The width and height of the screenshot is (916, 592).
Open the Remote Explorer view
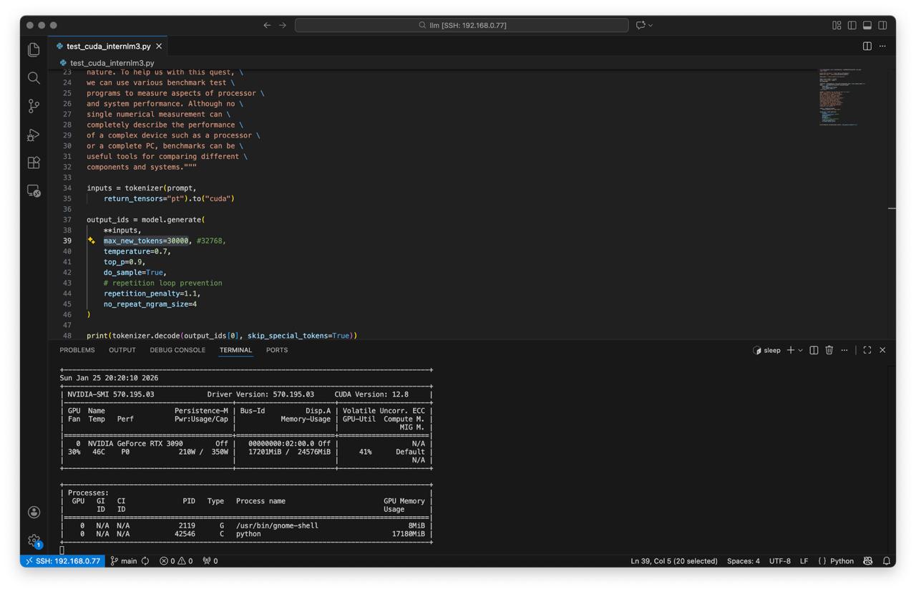coord(34,191)
